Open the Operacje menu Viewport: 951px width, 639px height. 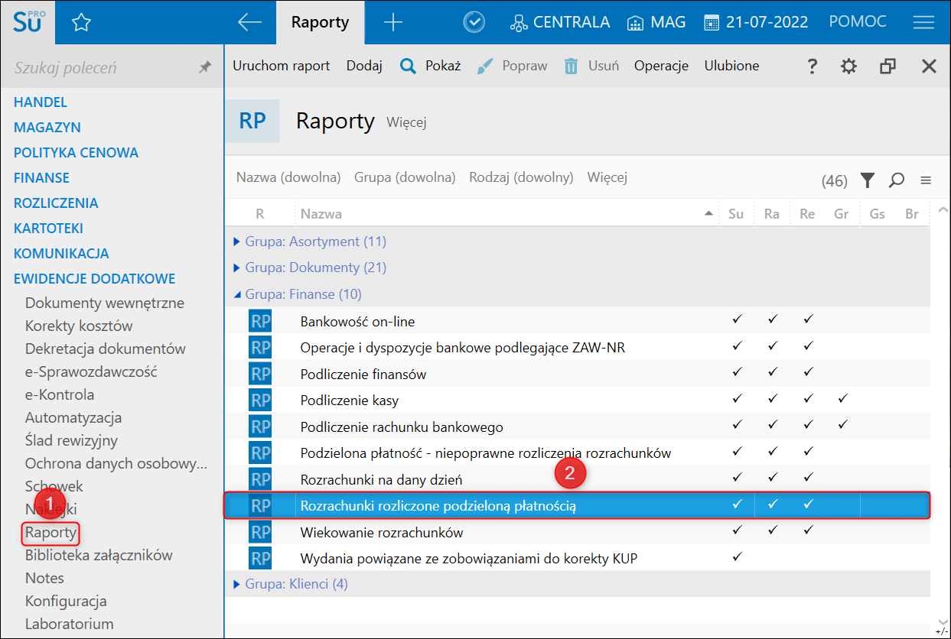(x=661, y=66)
